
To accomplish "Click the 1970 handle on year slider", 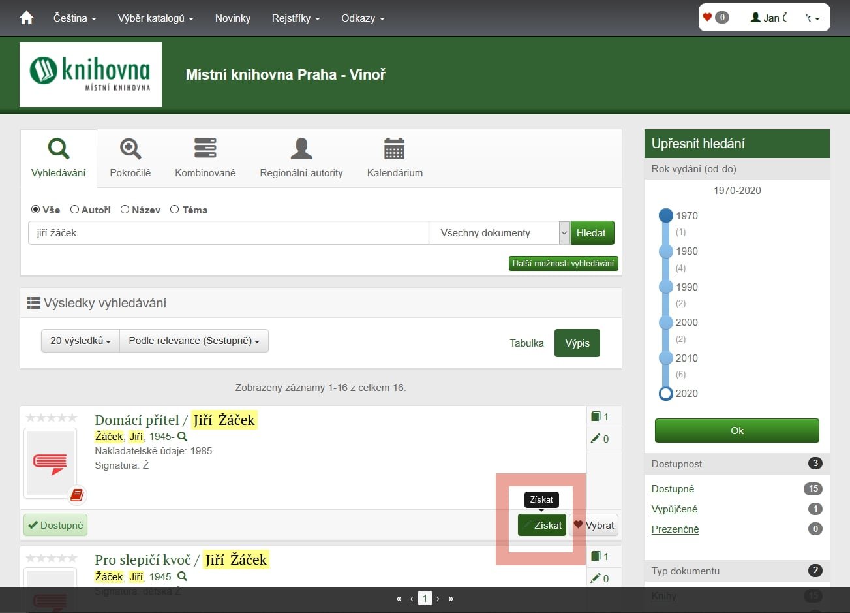I will [665, 215].
